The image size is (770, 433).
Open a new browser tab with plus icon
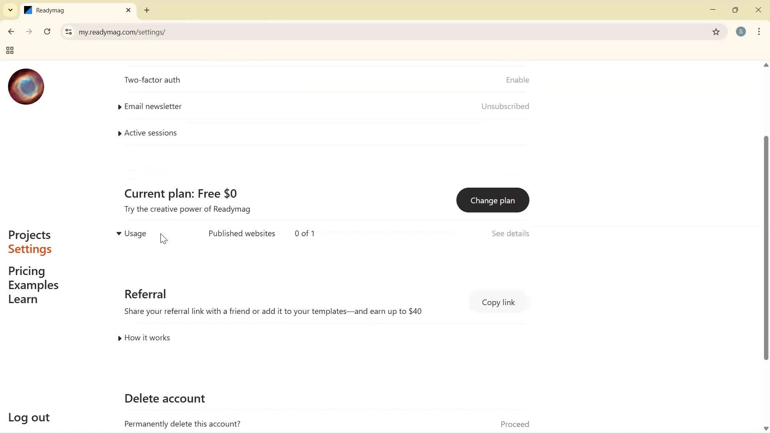[147, 10]
